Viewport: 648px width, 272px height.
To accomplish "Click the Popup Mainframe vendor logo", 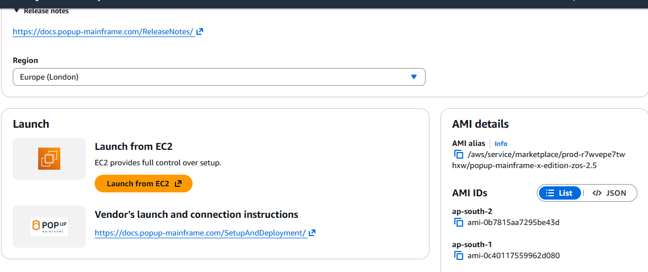I will (x=49, y=227).
